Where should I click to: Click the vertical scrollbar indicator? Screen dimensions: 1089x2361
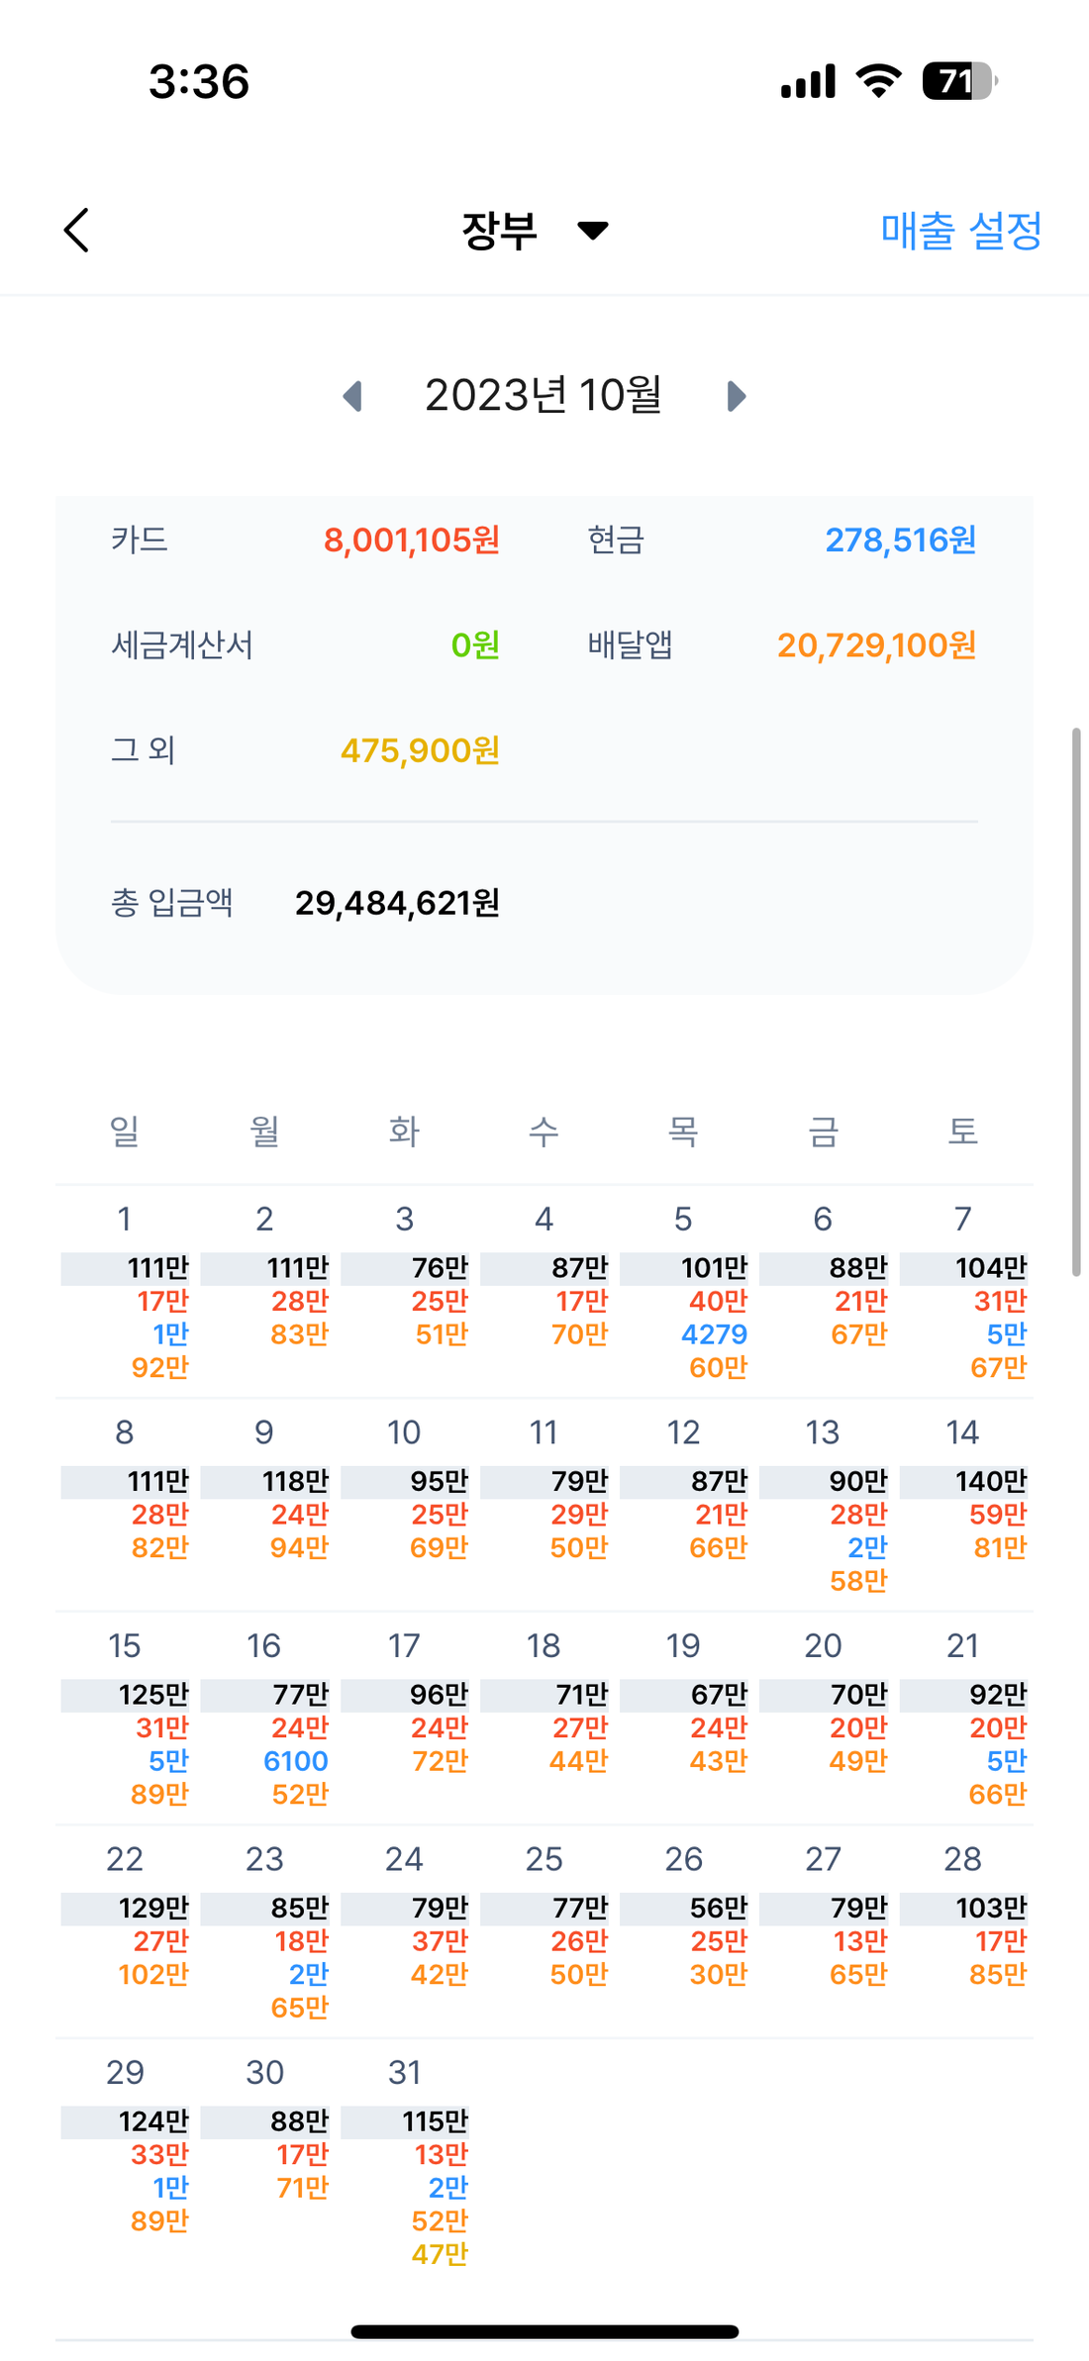pos(1075,1000)
